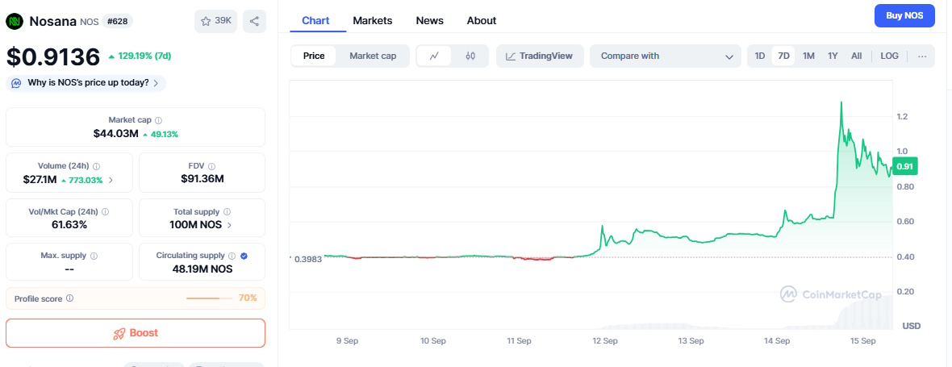Viewport: 952px width, 367px height.
Task: Expand Volume (24h) details chevron
Action: [x=110, y=180]
